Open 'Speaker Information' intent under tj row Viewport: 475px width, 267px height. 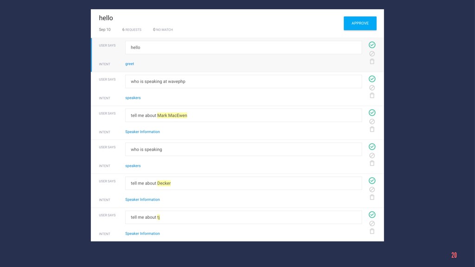pyautogui.click(x=142, y=234)
